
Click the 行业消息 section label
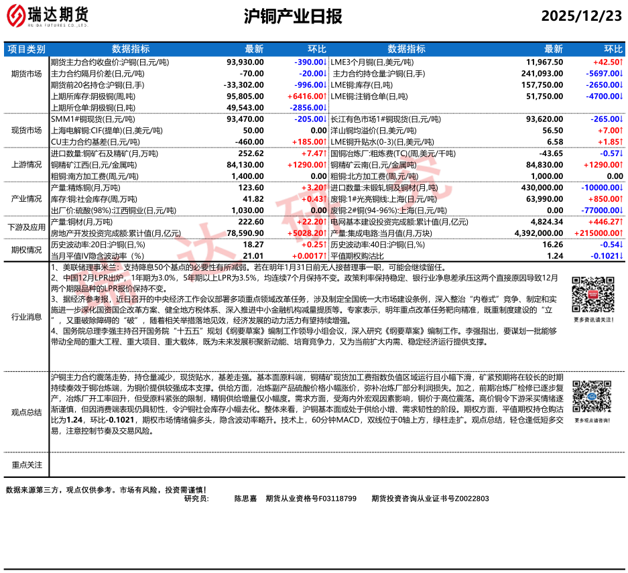point(27,317)
